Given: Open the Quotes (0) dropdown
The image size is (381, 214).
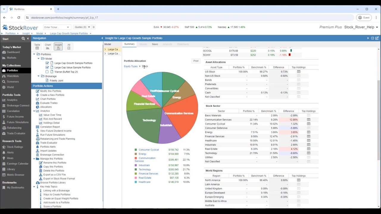Looking at the screenshot, I should 82,27.
